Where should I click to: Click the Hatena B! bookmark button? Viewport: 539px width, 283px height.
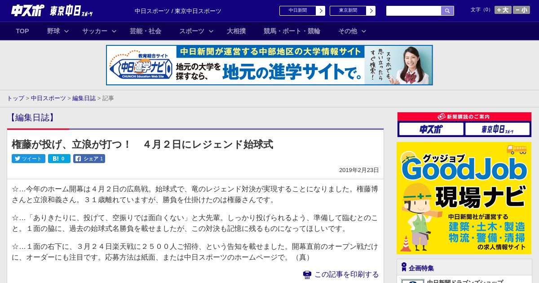59,159
